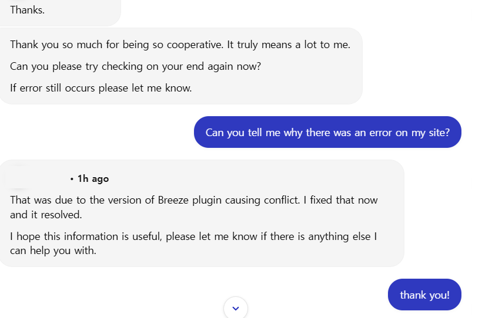This screenshot has height=318, width=482.
Task: Click the text "can help you with."
Action: point(53,251)
